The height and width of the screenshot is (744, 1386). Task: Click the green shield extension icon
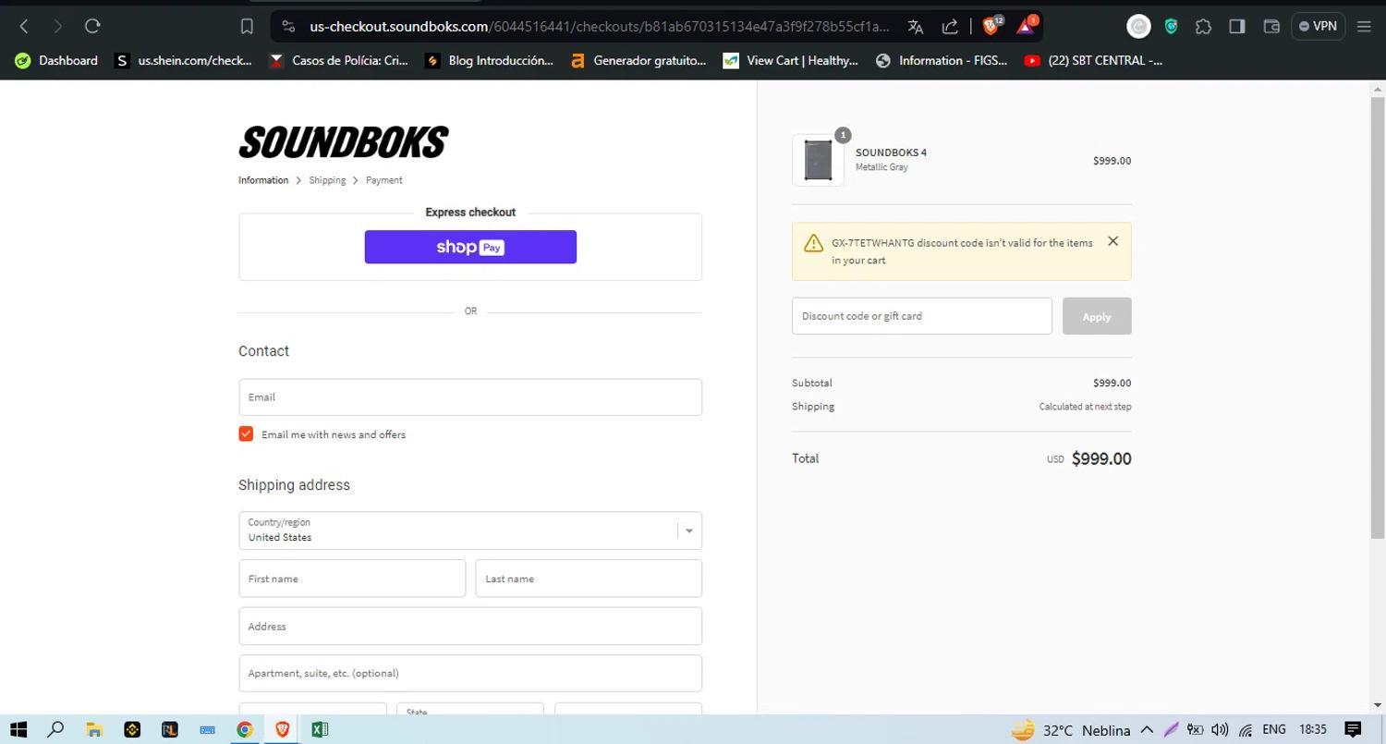[x=1171, y=27]
